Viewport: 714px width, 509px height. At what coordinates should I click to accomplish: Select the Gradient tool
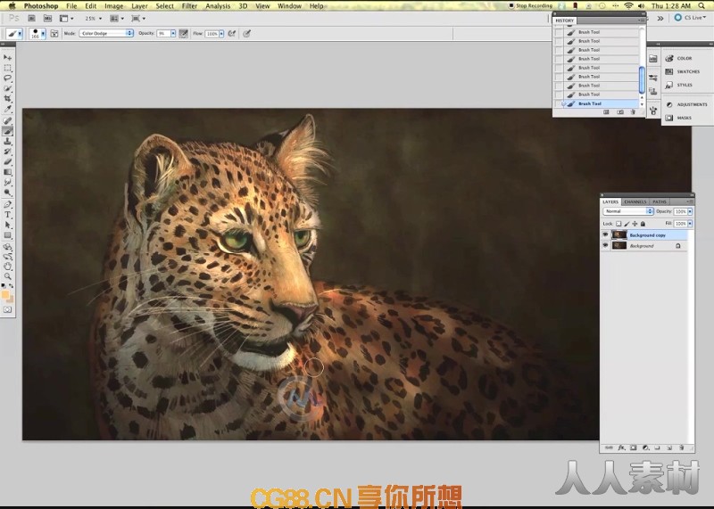7,172
